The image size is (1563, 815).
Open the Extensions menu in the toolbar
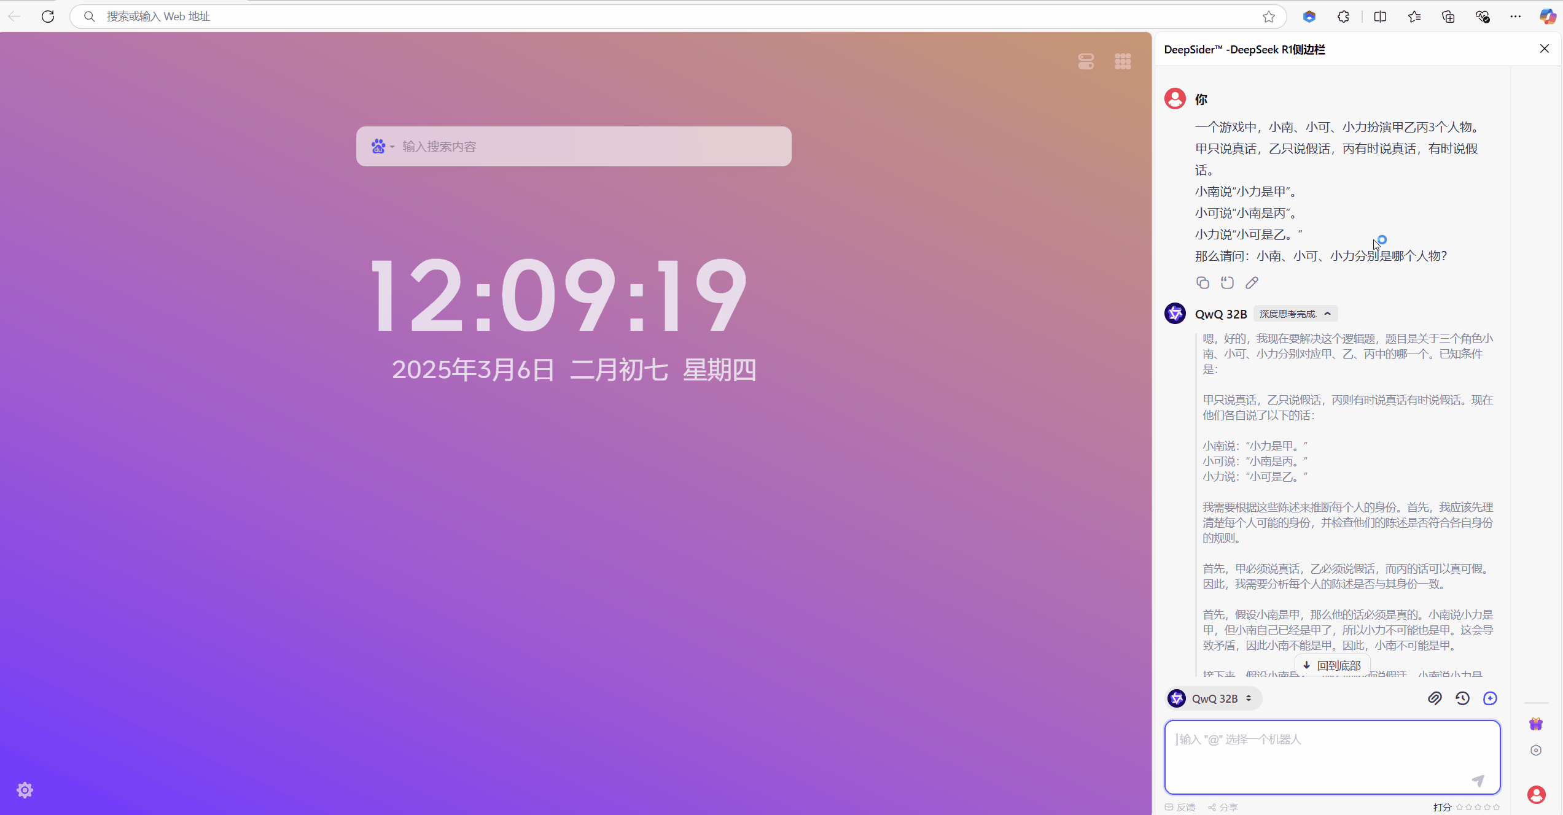[x=1343, y=17]
